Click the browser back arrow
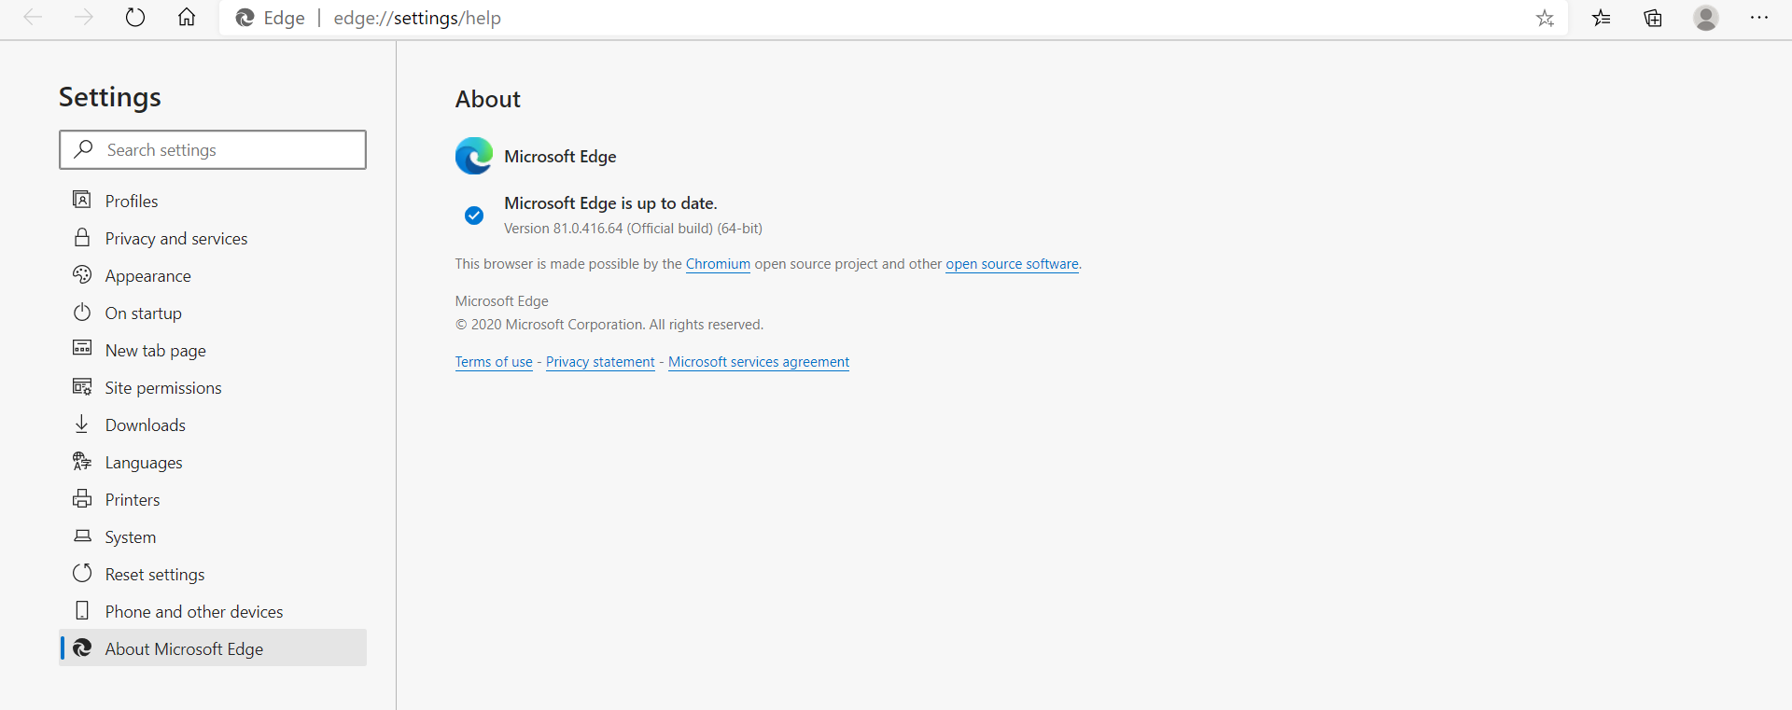The image size is (1792, 710). click(33, 18)
